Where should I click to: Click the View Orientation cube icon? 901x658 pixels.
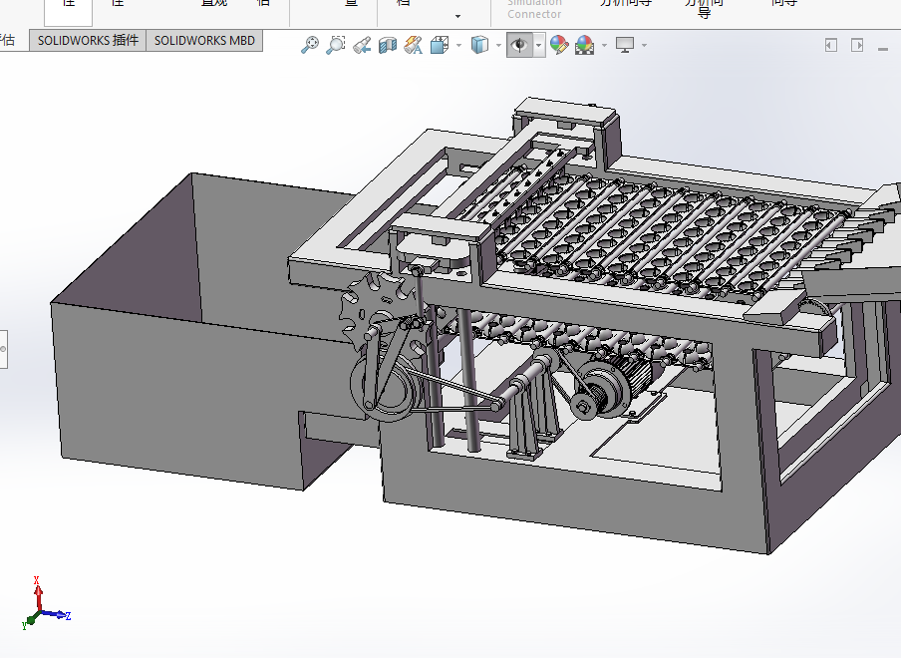pos(439,45)
